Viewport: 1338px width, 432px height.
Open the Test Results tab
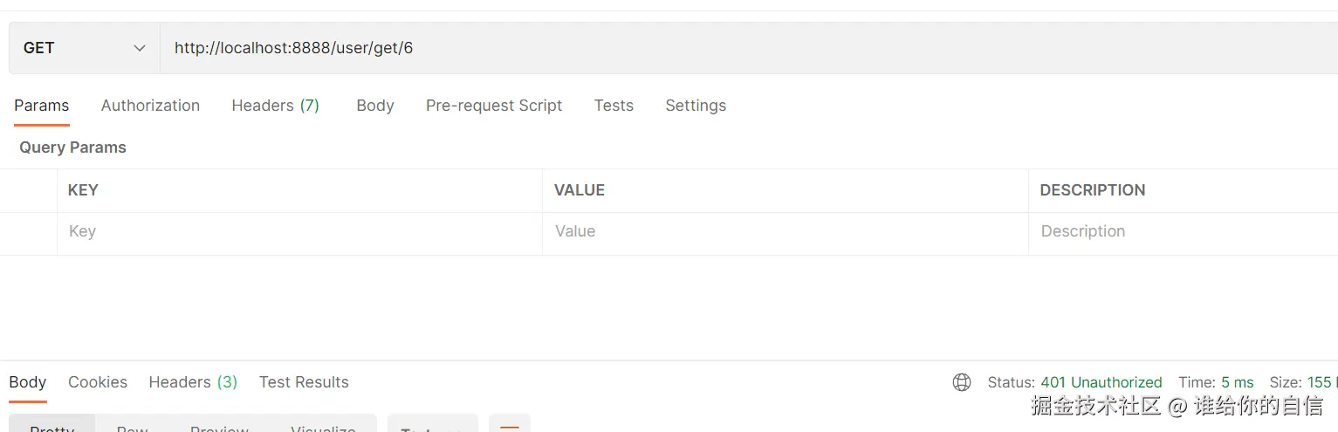coord(304,382)
